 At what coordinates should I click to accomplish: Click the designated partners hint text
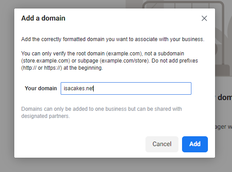coord(46,116)
